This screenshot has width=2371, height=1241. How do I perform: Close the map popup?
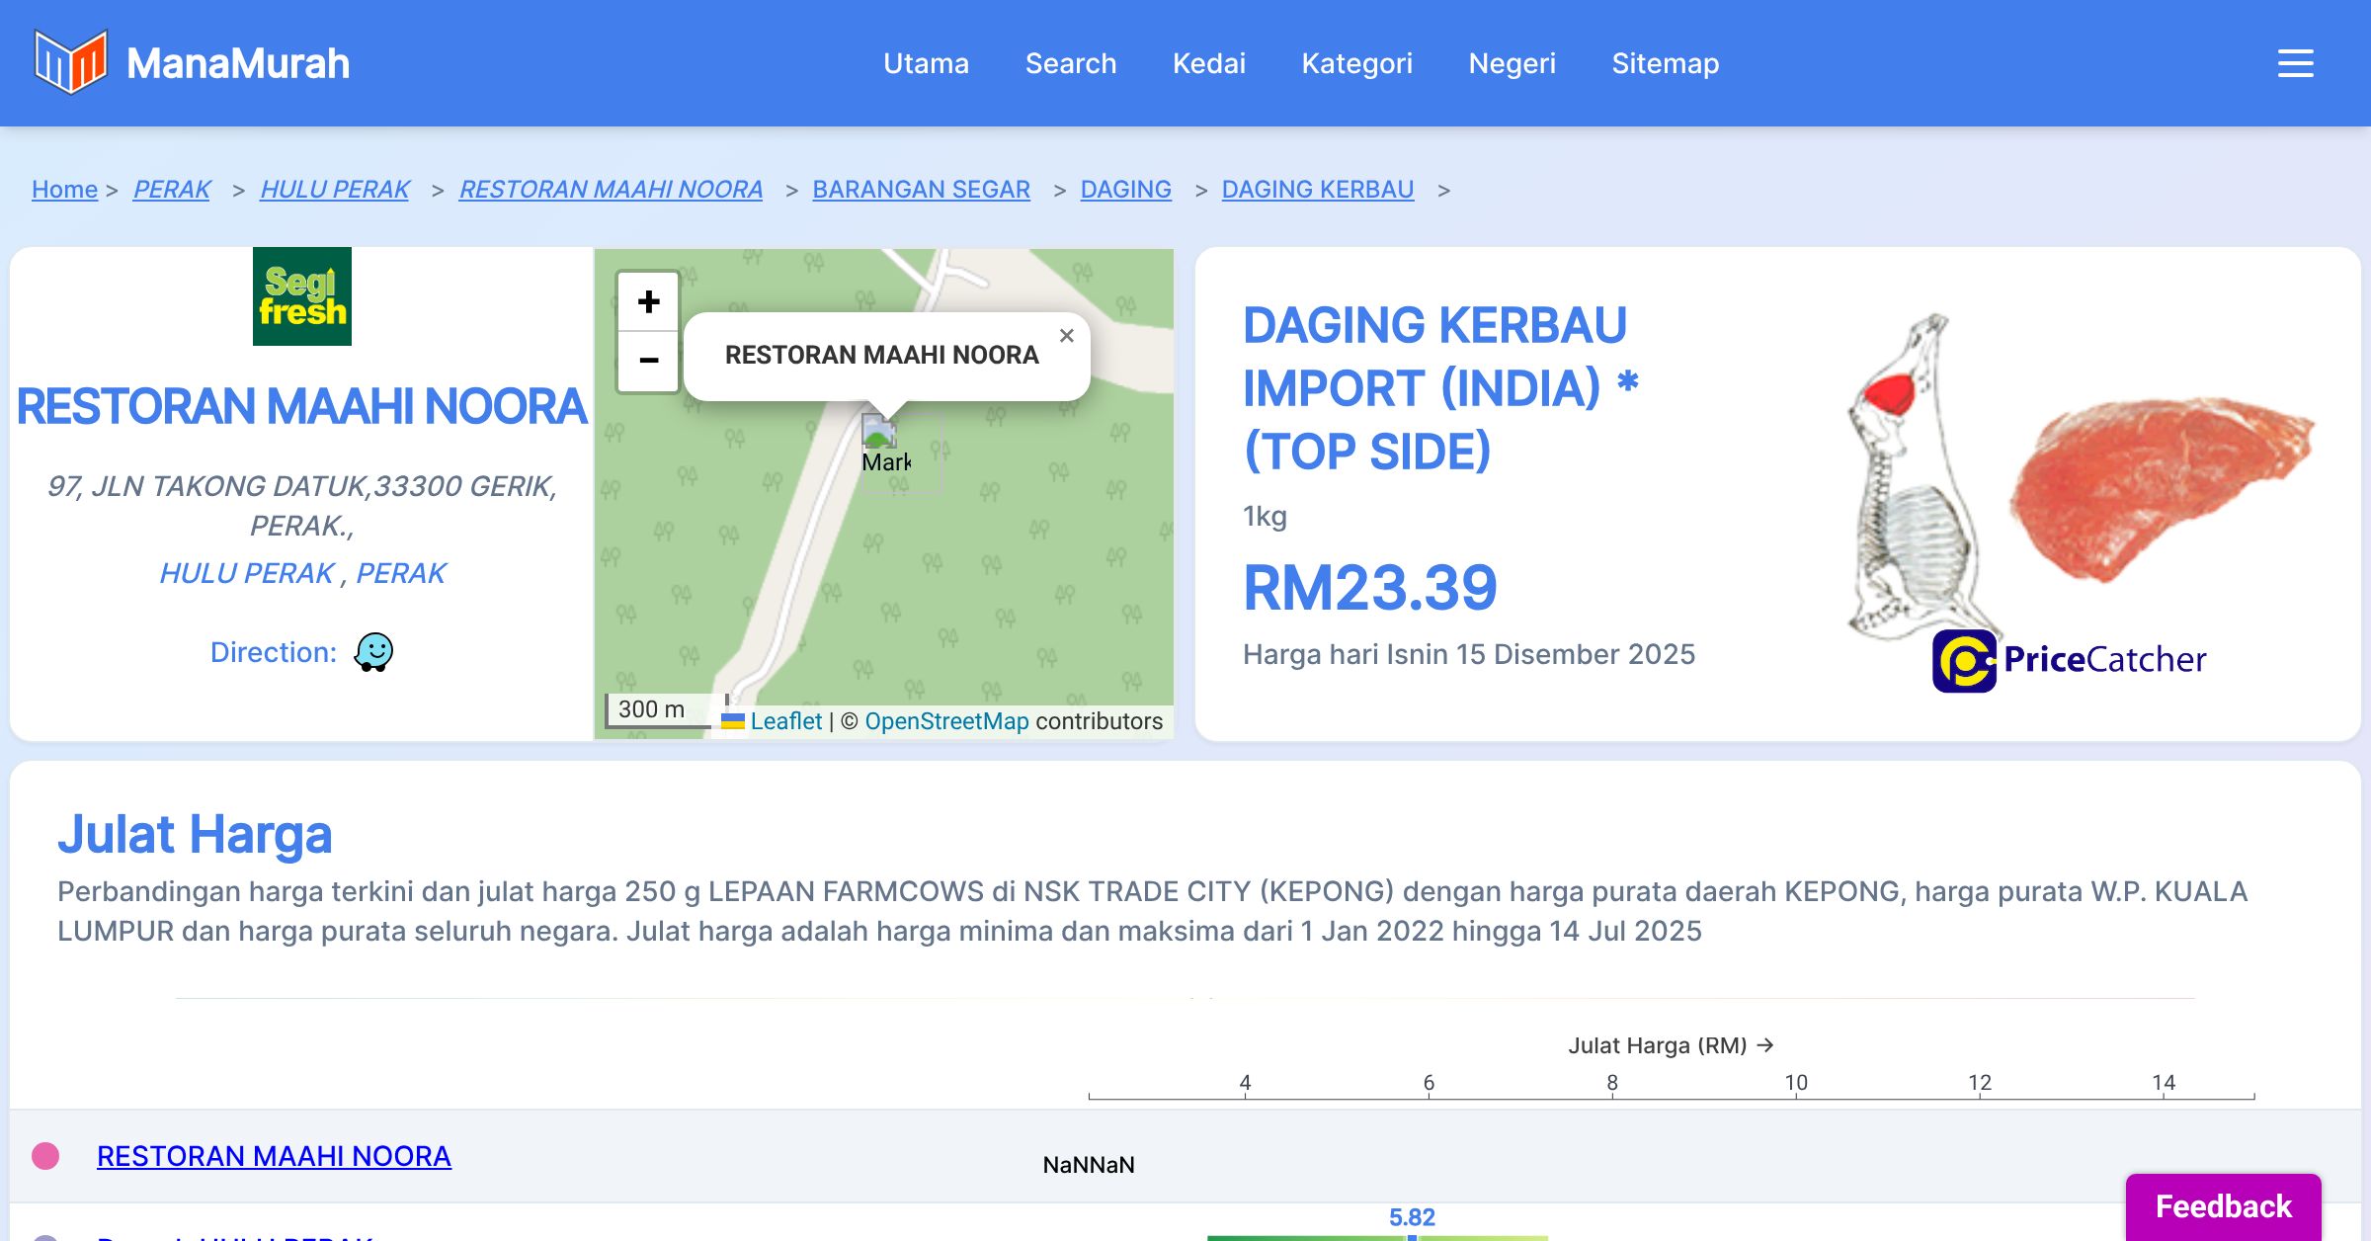point(1067,336)
